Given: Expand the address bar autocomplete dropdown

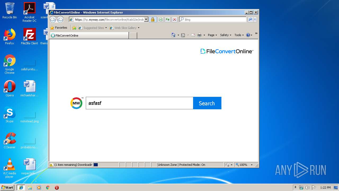Looking at the screenshot, I should [146, 19].
